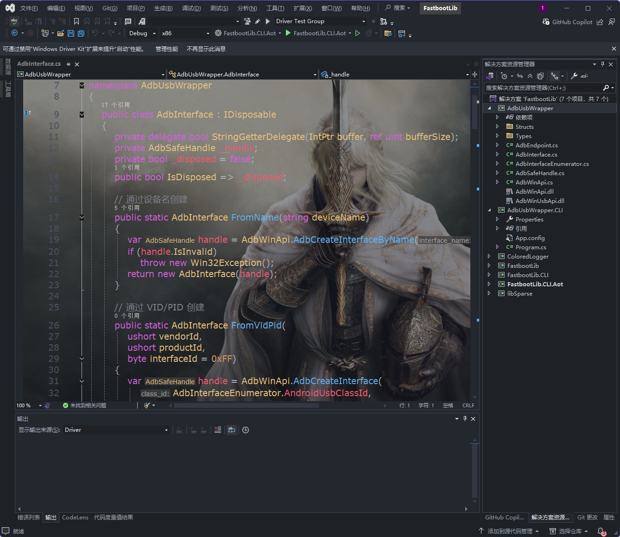Click the 管理性能 link in the notification bar
620x537 pixels.
point(166,49)
